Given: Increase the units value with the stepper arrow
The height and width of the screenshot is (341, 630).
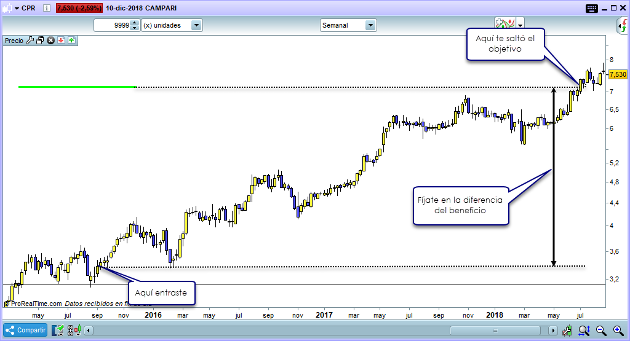Looking at the screenshot, I should tap(135, 23).
